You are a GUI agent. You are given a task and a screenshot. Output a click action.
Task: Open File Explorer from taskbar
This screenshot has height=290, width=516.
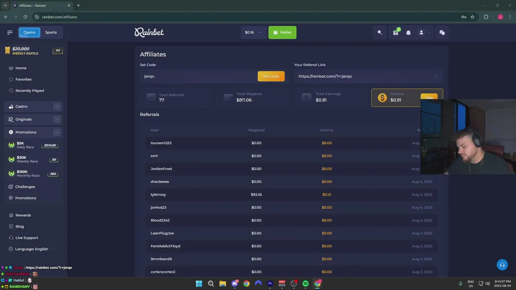point(223,284)
